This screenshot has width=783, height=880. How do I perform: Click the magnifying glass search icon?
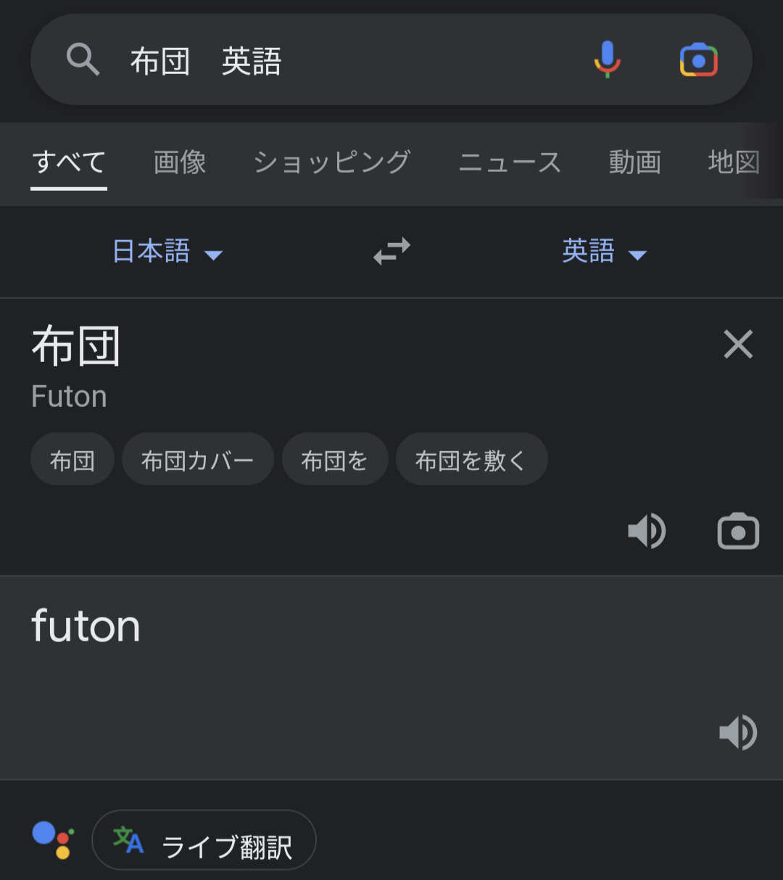[83, 59]
